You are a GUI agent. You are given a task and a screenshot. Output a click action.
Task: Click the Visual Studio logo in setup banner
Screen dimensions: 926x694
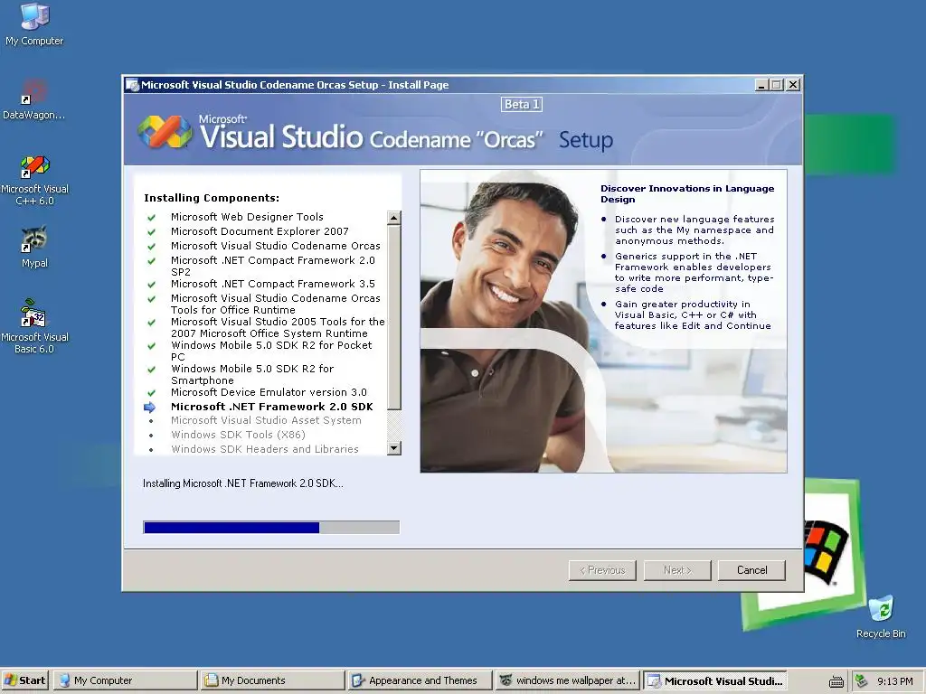coord(165,131)
